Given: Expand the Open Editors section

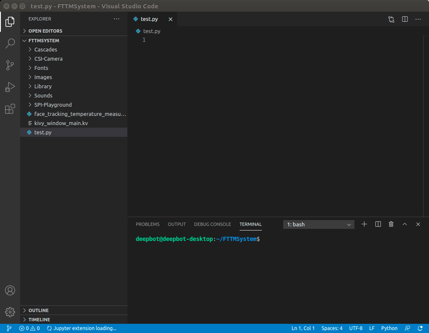Looking at the screenshot, I should click(74, 31).
